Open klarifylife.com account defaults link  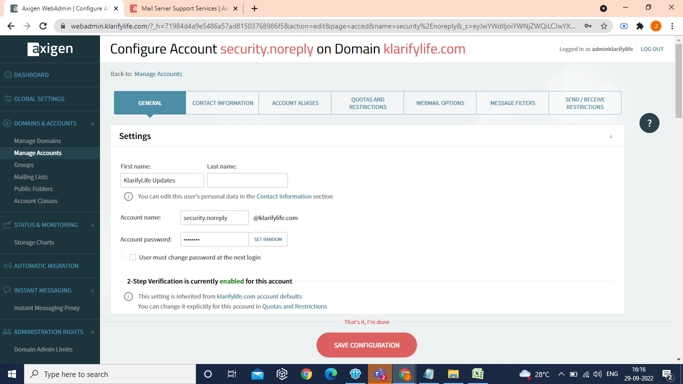[259, 296]
